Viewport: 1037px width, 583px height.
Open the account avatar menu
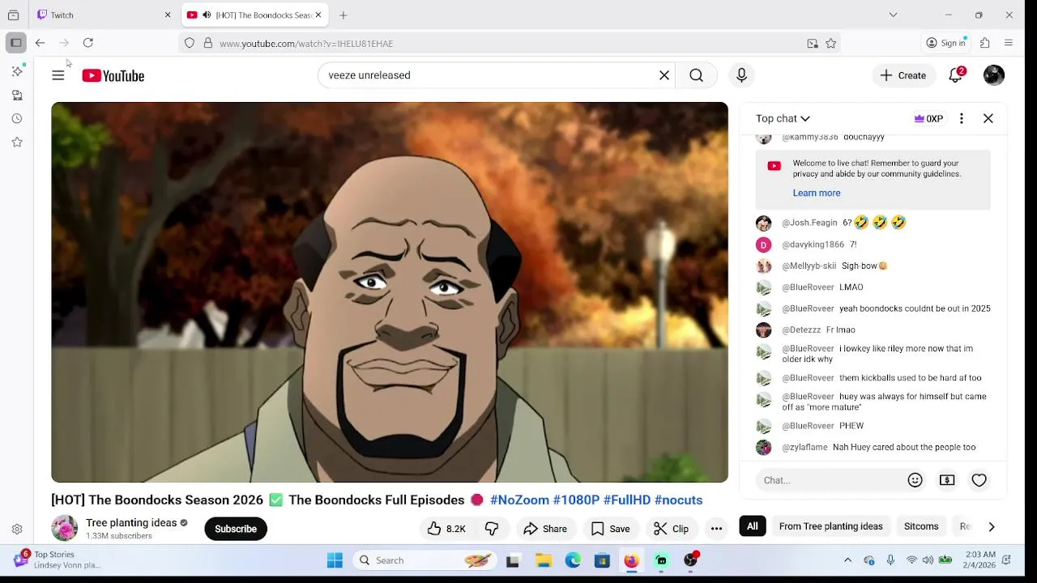click(994, 75)
